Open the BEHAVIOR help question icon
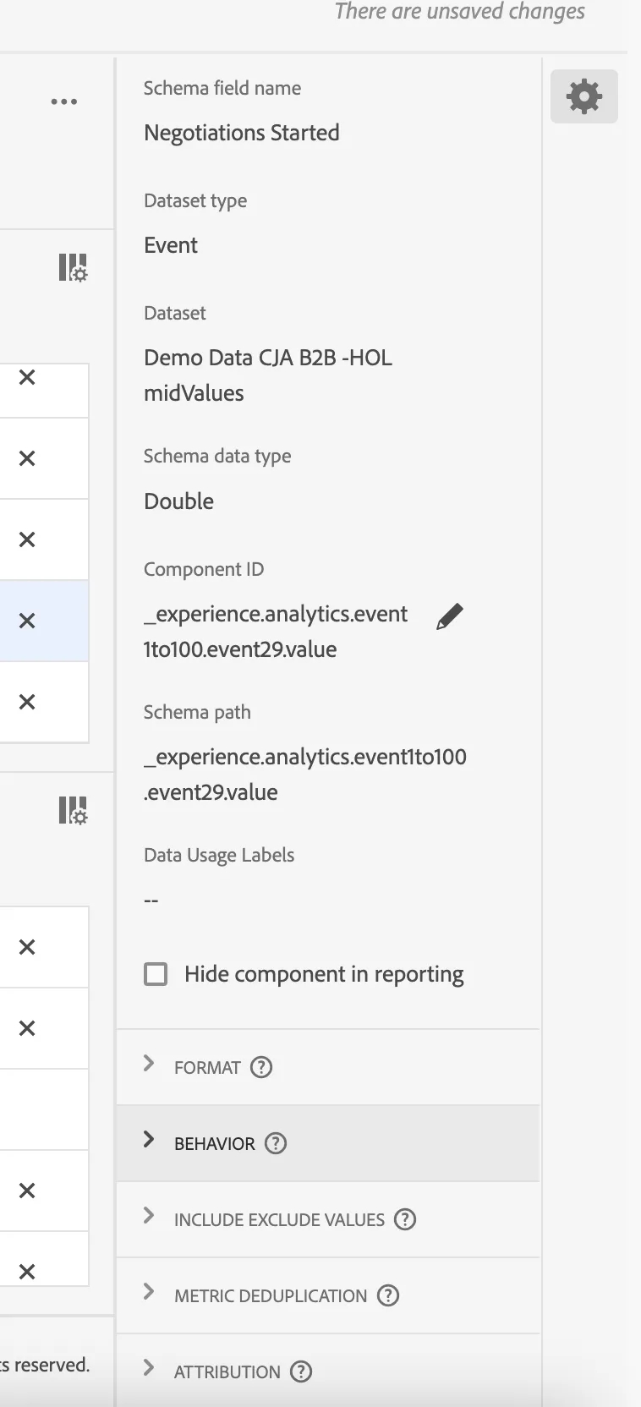Viewport: 641px width, 1407px height. coord(276,1143)
